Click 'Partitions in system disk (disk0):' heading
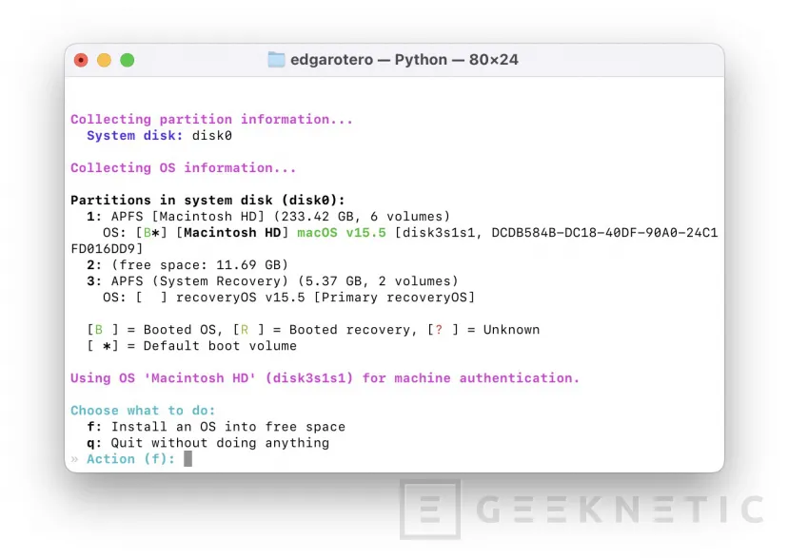 click(x=207, y=200)
